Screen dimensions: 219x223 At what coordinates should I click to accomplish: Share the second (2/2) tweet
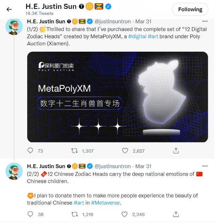click(x=176, y=214)
